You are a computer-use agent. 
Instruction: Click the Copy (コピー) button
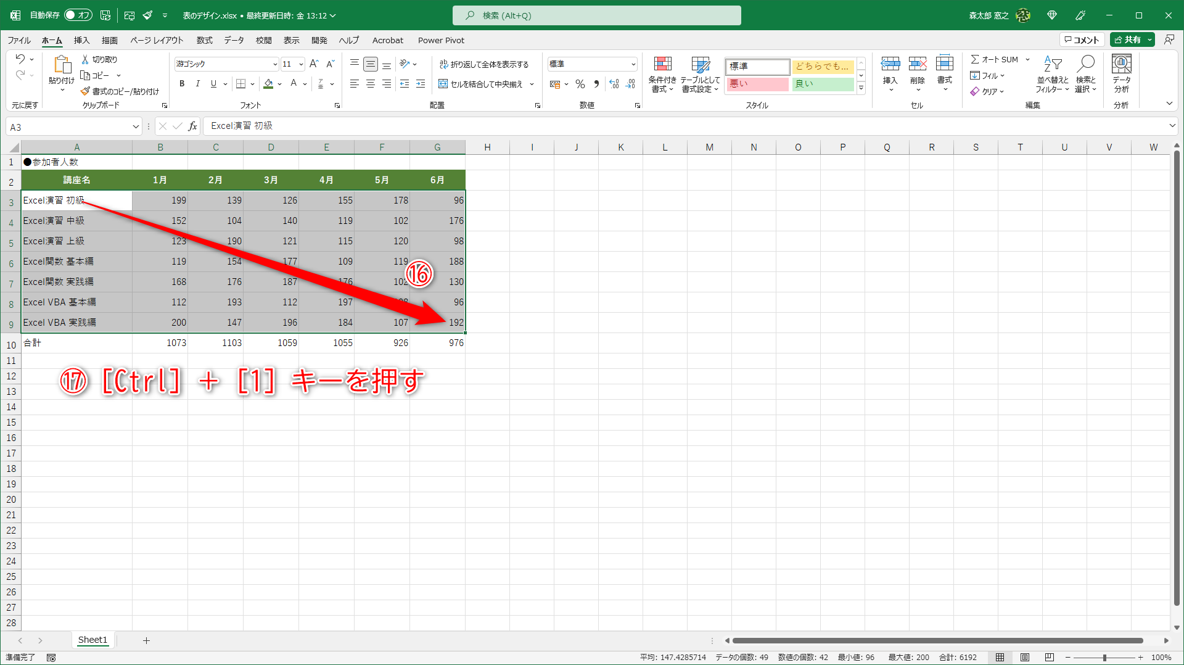click(x=96, y=75)
